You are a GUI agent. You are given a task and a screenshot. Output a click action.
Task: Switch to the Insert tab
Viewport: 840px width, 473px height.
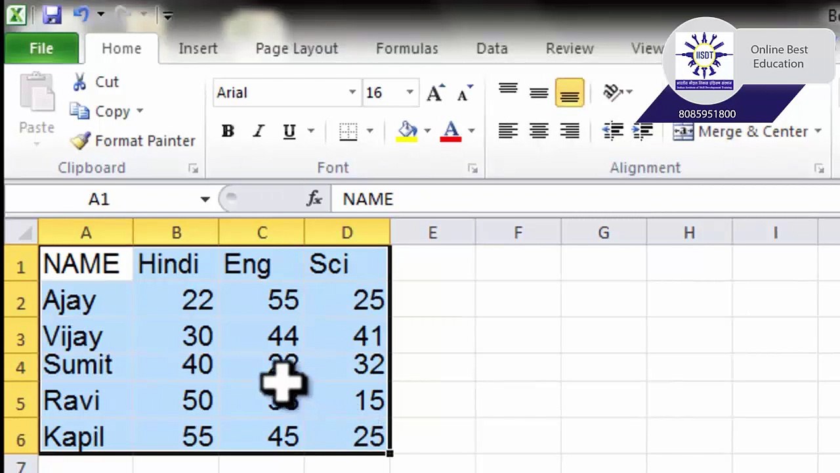pos(198,49)
